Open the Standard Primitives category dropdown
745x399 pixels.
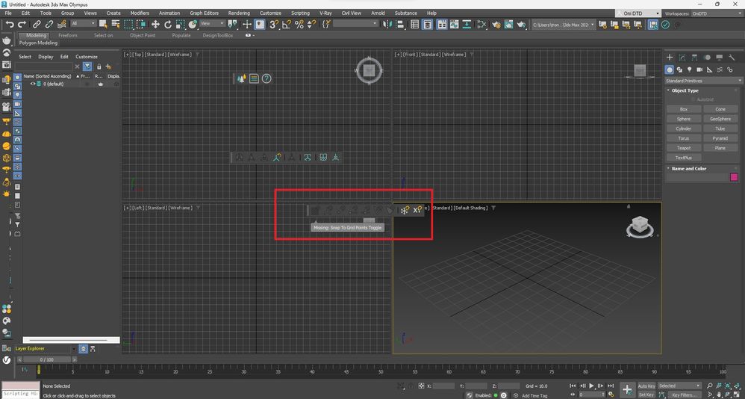[x=703, y=81]
